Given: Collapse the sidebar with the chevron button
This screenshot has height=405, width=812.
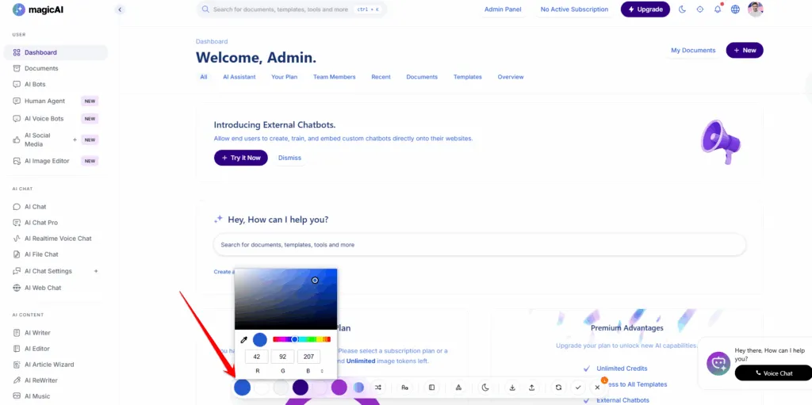Looking at the screenshot, I should click(x=121, y=10).
